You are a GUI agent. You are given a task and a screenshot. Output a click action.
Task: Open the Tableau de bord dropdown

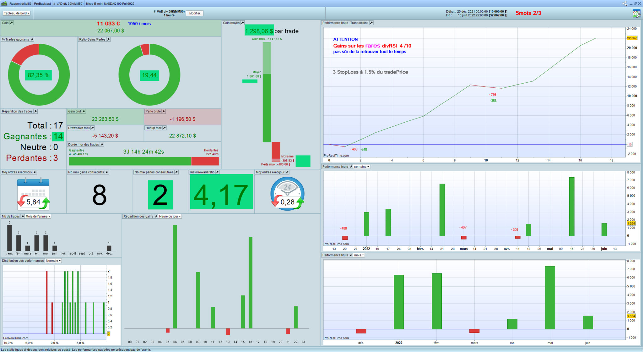[17, 13]
